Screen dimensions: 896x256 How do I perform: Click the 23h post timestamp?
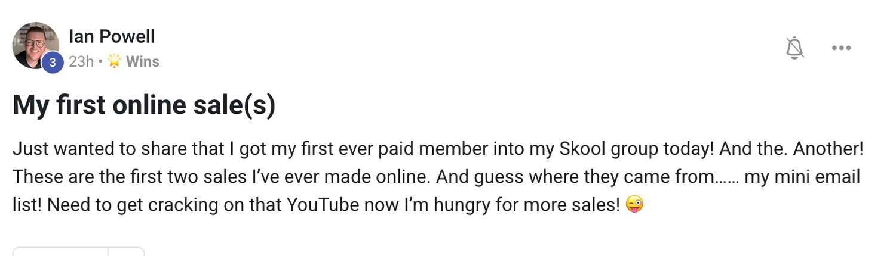(81, 61)
